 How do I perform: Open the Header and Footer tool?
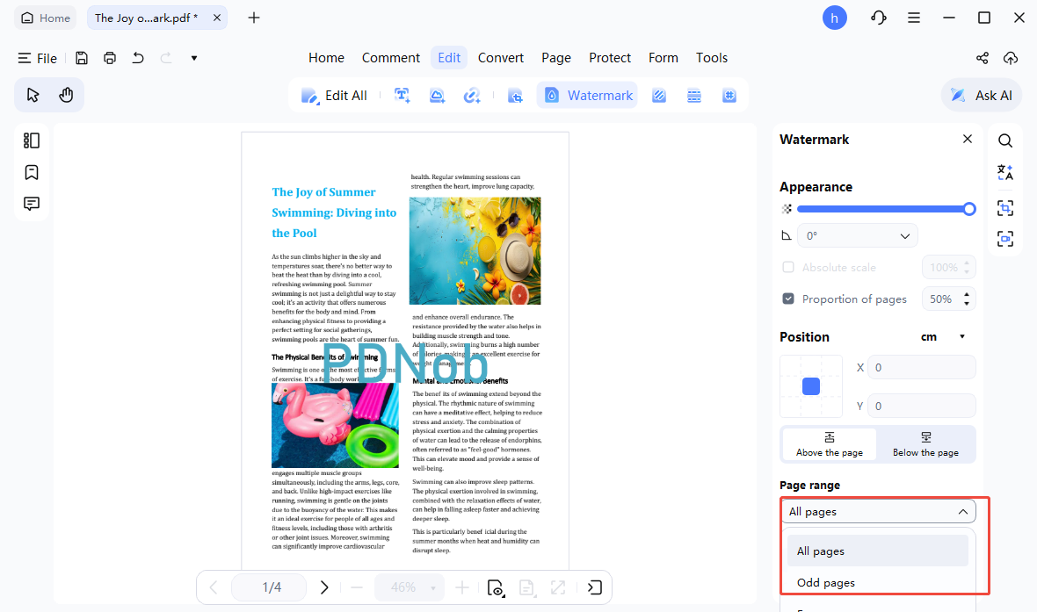[694, 95]
